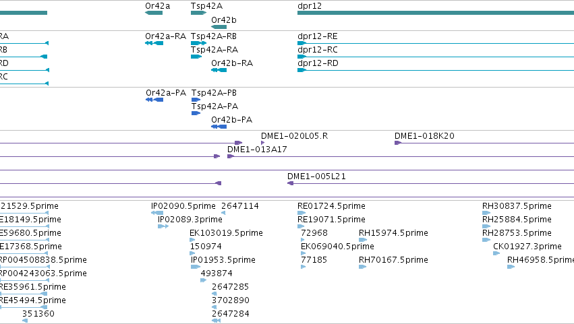Select the Tsp42A-RB transcript glyph
574x324 pixels.
pyautogui.click(x=198, y=43)
